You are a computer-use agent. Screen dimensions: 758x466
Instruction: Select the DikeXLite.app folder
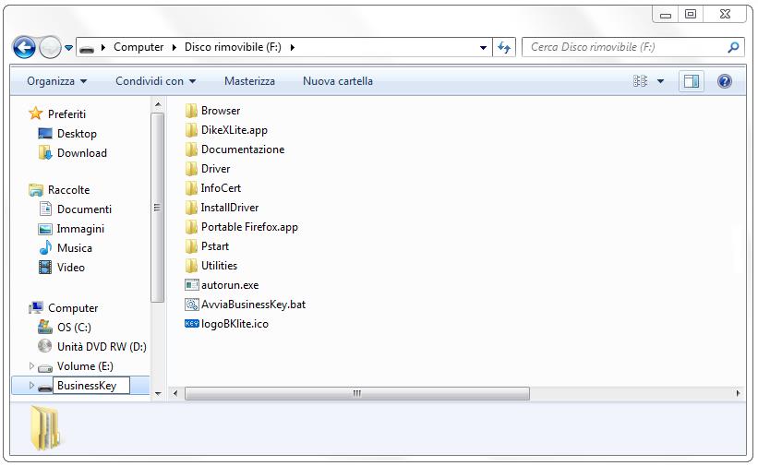(x=234, y=130)
